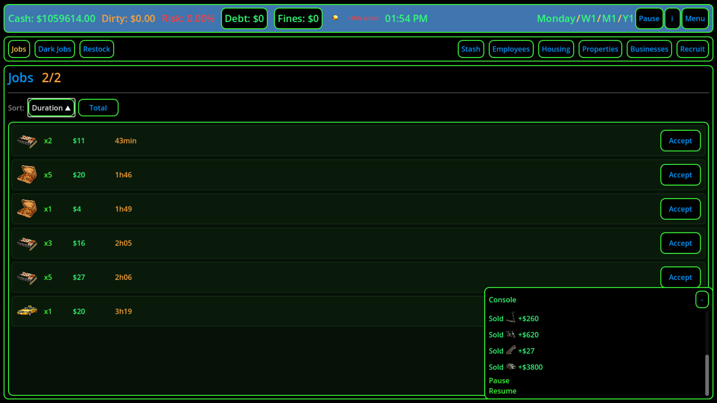Click the taxi icon on the 3h19 job
The height and width of the screenshot is (403, 717).
(x=27, y=311)
